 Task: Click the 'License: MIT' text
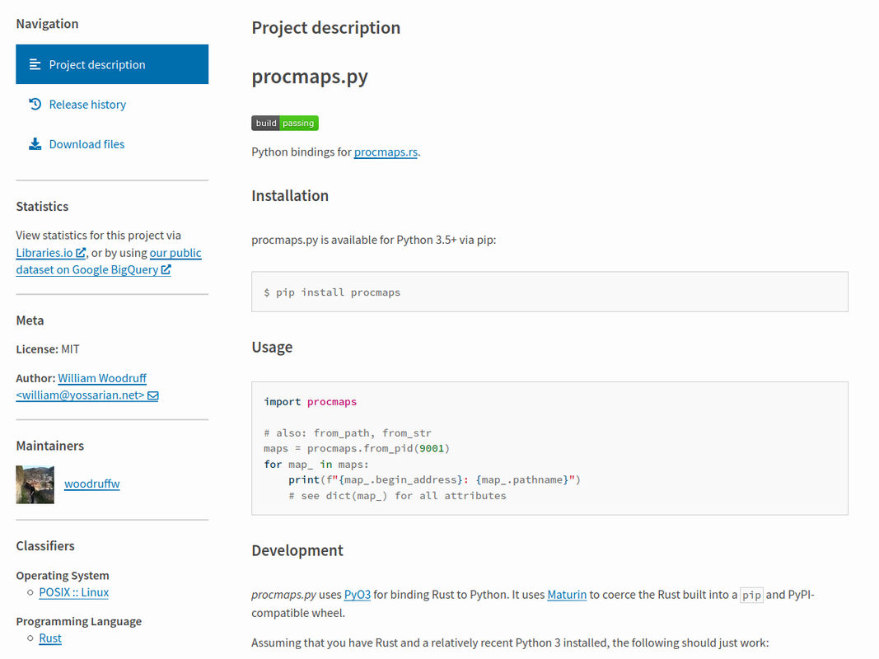point(48,349)
